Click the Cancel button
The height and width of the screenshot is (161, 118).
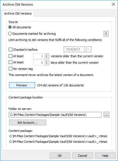point(83,156)
